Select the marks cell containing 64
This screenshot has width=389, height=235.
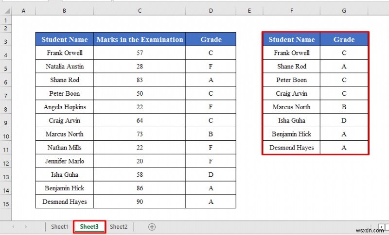[x=140, y=120]
